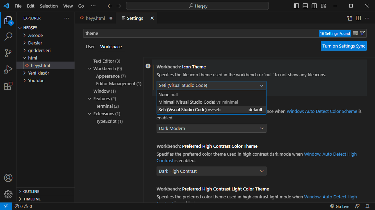This screenshot has height=210, width=375.
Task: Open Run and Debug view
Action: tap(8, 69)
